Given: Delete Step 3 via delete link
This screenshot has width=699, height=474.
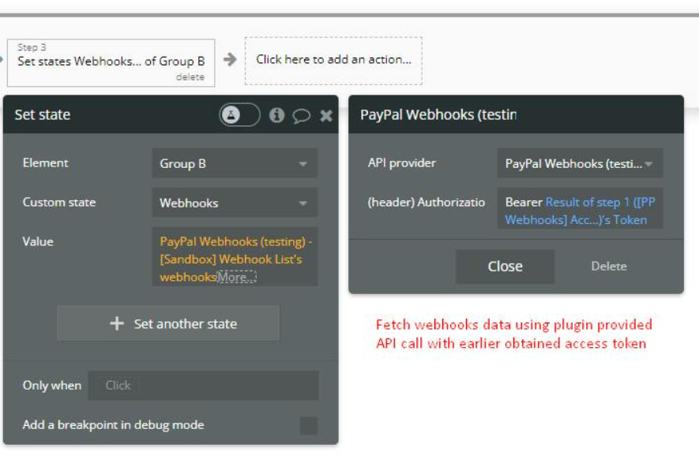Looking at the screenshot, I should click(190, 77).
